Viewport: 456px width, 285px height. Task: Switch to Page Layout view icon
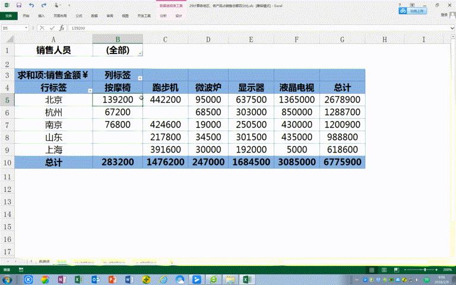point(384,270)
